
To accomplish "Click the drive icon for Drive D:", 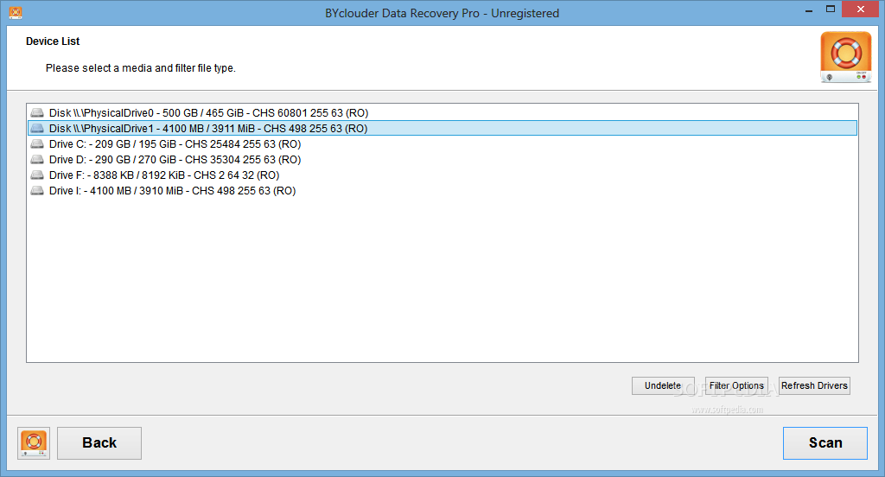I will 37,160.
